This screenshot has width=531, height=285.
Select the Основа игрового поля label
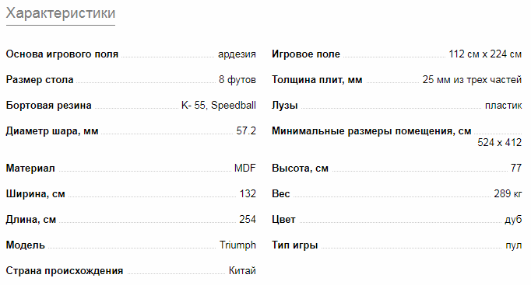pyautogui.click(x=62, y=54)
